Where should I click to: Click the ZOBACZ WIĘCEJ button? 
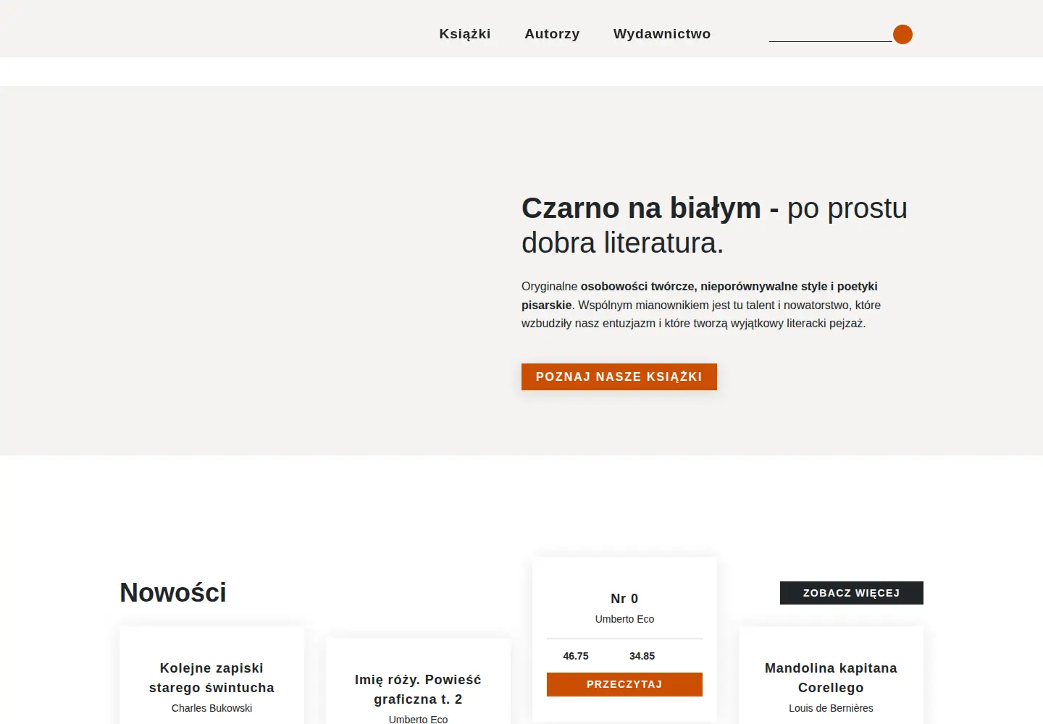pos(852,593)
